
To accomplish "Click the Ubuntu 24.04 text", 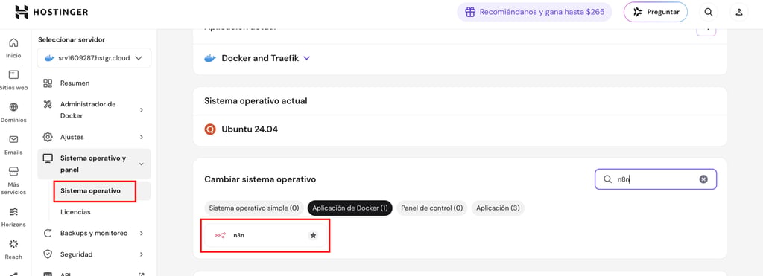I will click(250, 129).
